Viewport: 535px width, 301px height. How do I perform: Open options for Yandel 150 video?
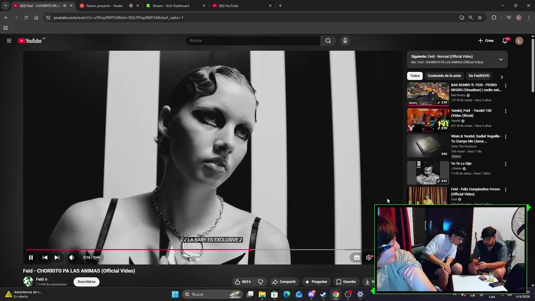click(505, 111)
